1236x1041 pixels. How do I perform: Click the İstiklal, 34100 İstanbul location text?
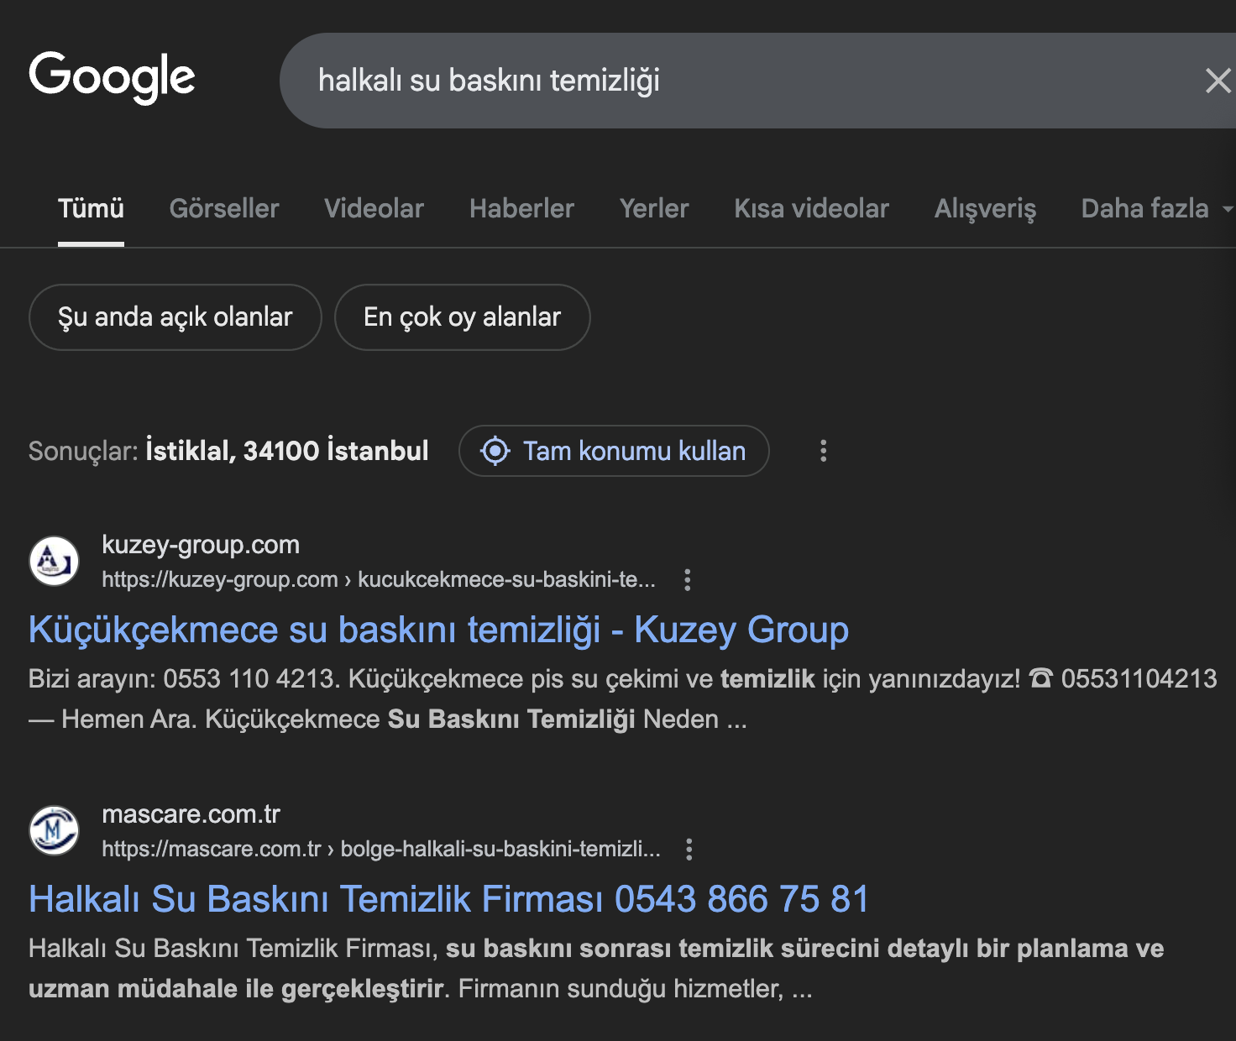[287, 451]
